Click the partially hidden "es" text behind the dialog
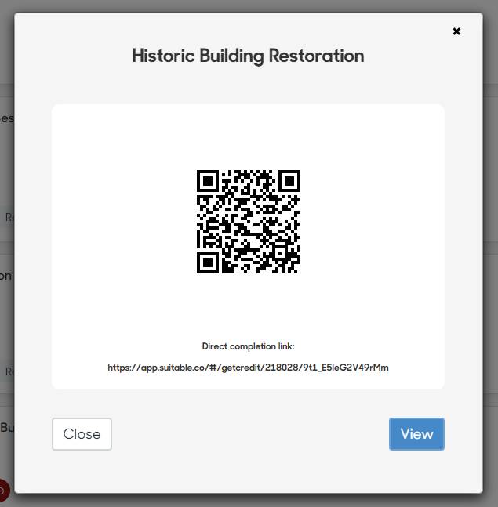 6,118
